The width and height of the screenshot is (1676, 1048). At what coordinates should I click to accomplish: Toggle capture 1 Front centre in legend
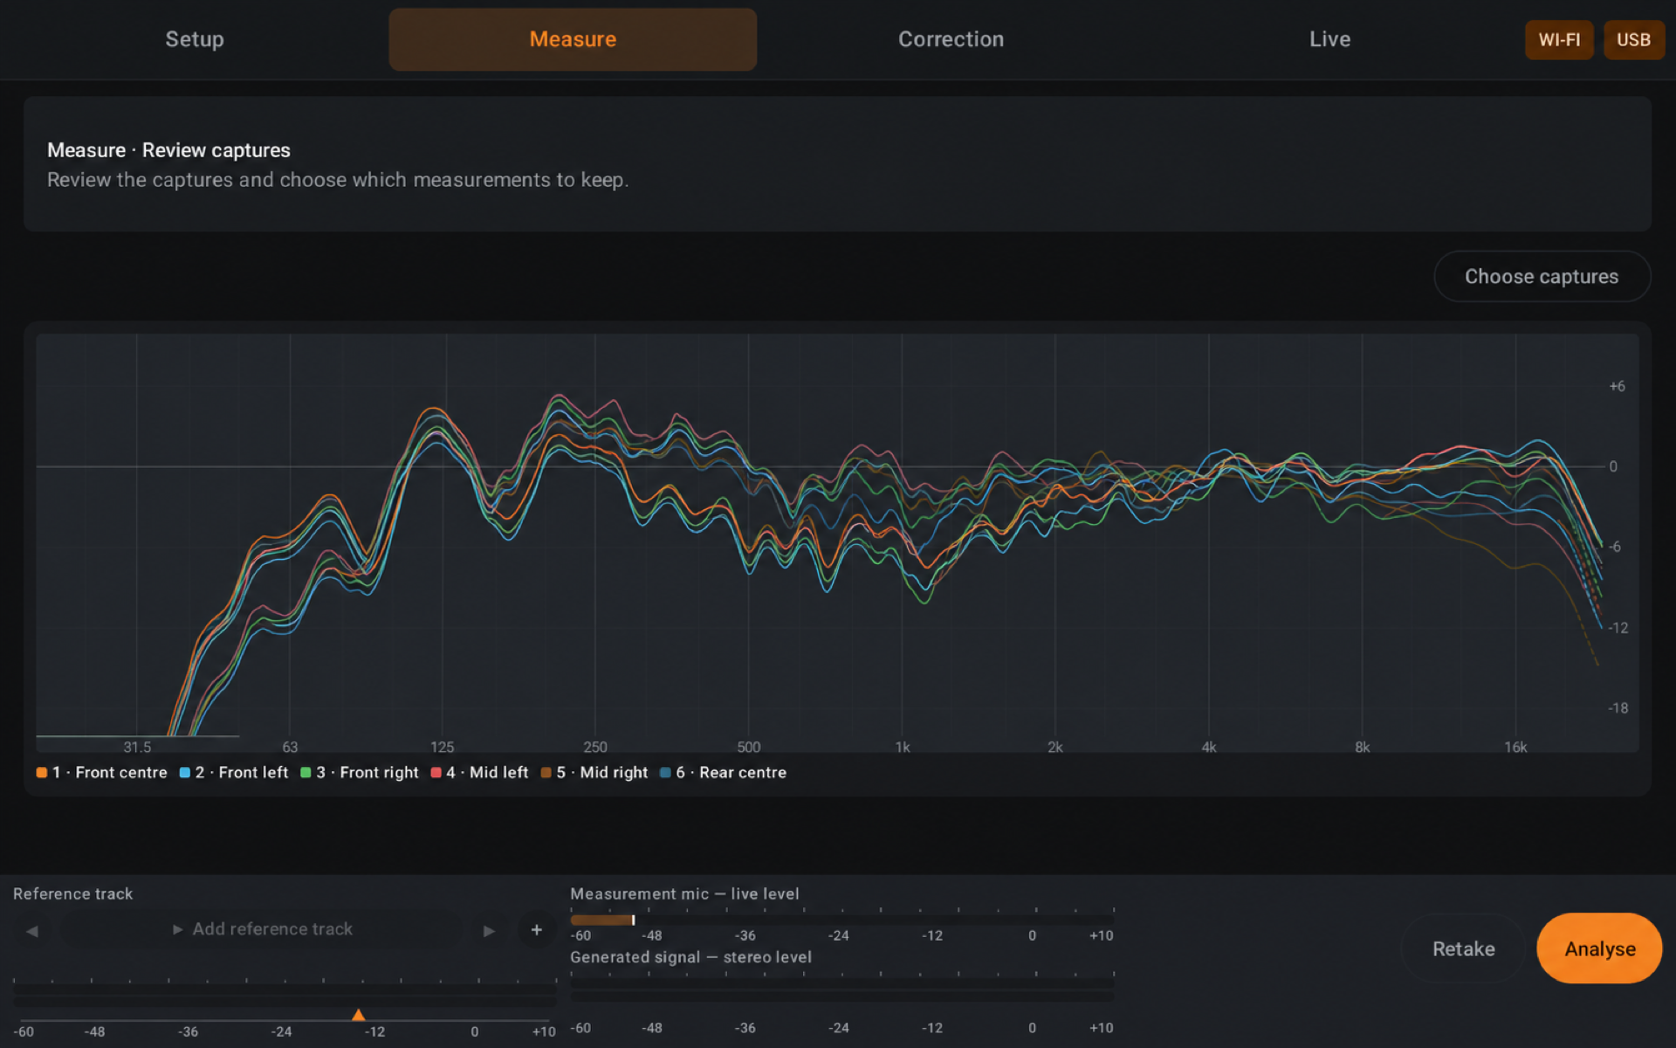tap(101, 773)
